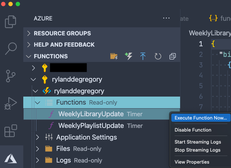
Task: Select Disable Function in context menu
Action: point(193,130)
